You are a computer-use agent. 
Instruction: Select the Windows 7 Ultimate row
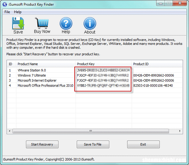click(94, 75)
